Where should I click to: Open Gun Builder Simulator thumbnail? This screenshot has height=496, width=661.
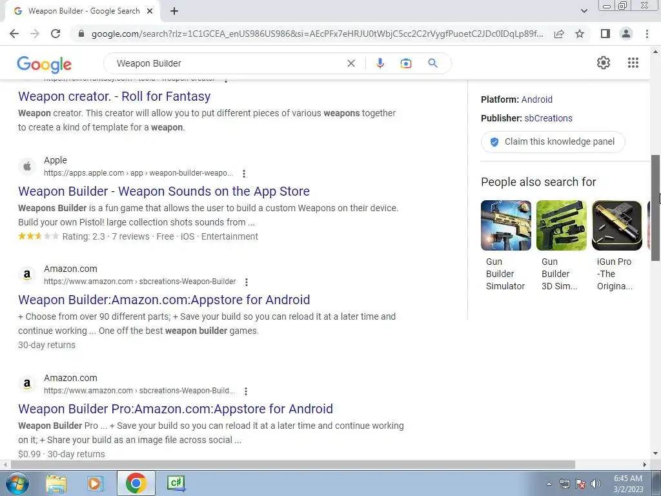(x=506, y=225)
